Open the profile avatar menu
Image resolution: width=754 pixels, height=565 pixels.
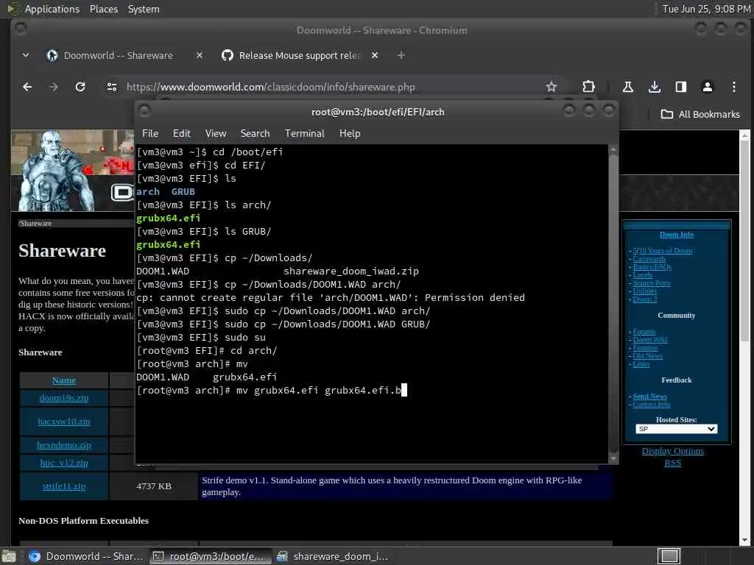tap(708, 87)
